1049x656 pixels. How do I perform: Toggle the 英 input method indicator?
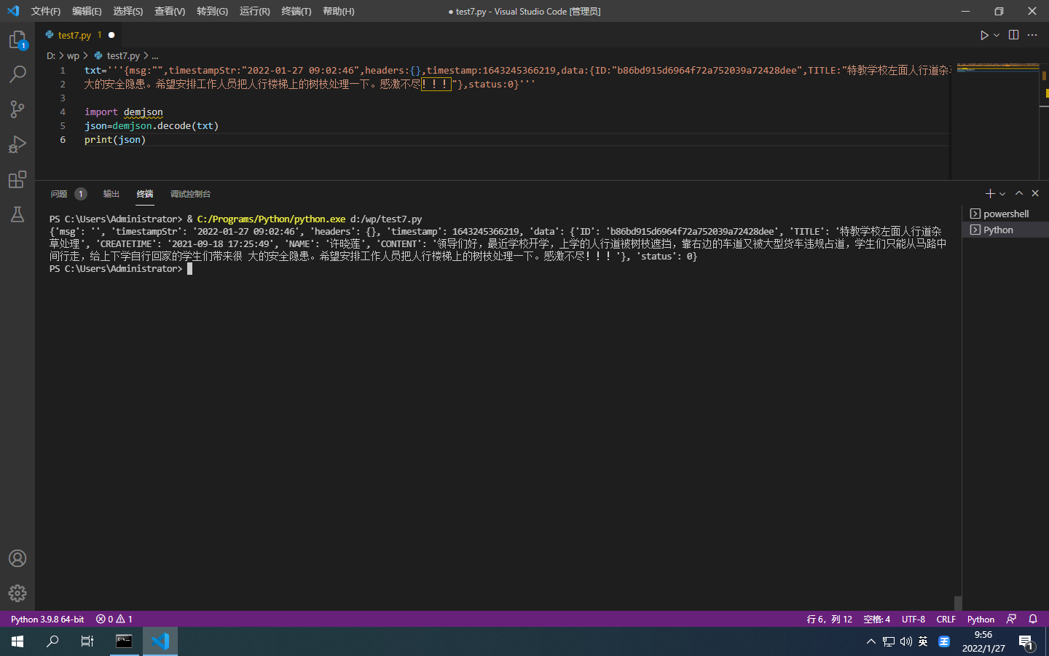click(x=923, y=641)
